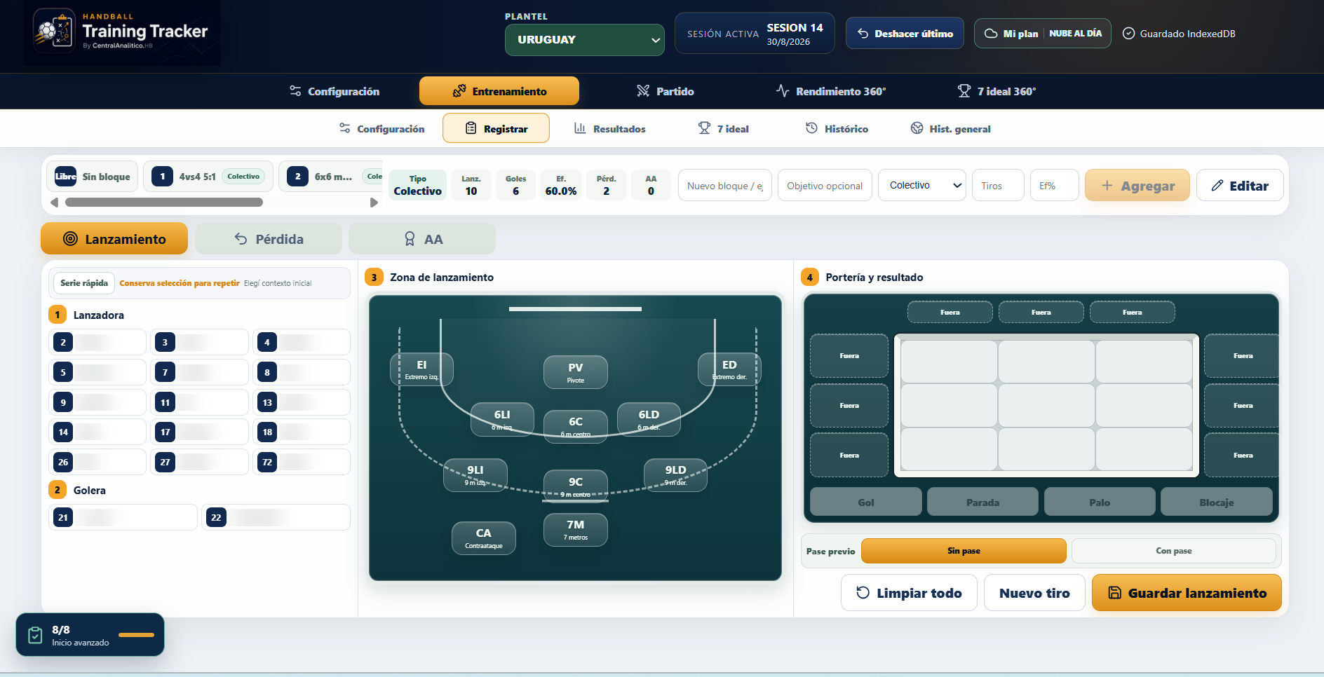Click the crossed swords icon beside Partido
Image resolution: width=1324 pixels, height=677 pixels.
tap(643, 91)
